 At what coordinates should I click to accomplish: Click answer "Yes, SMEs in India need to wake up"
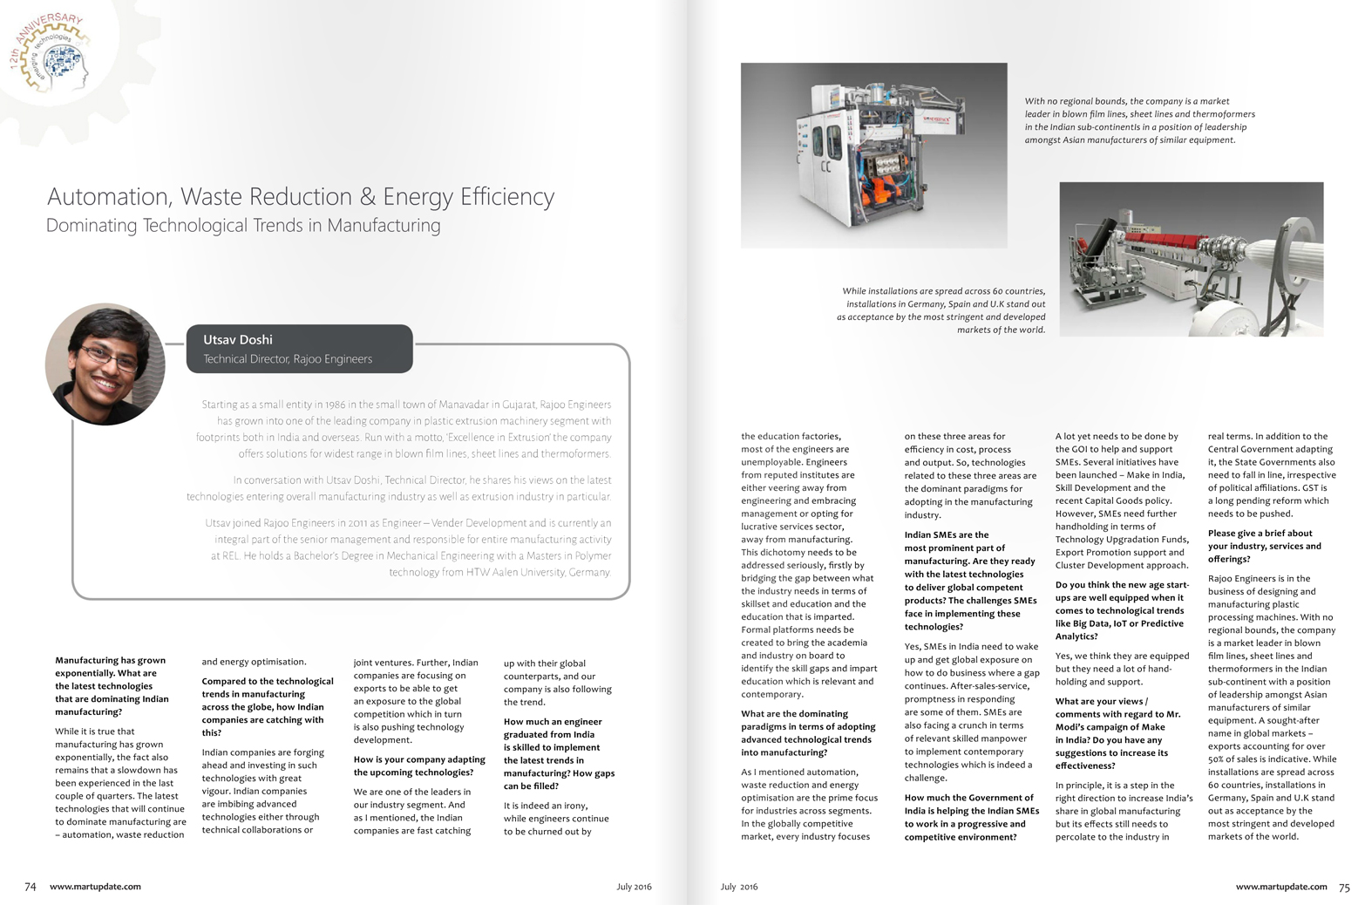(972, 712)
